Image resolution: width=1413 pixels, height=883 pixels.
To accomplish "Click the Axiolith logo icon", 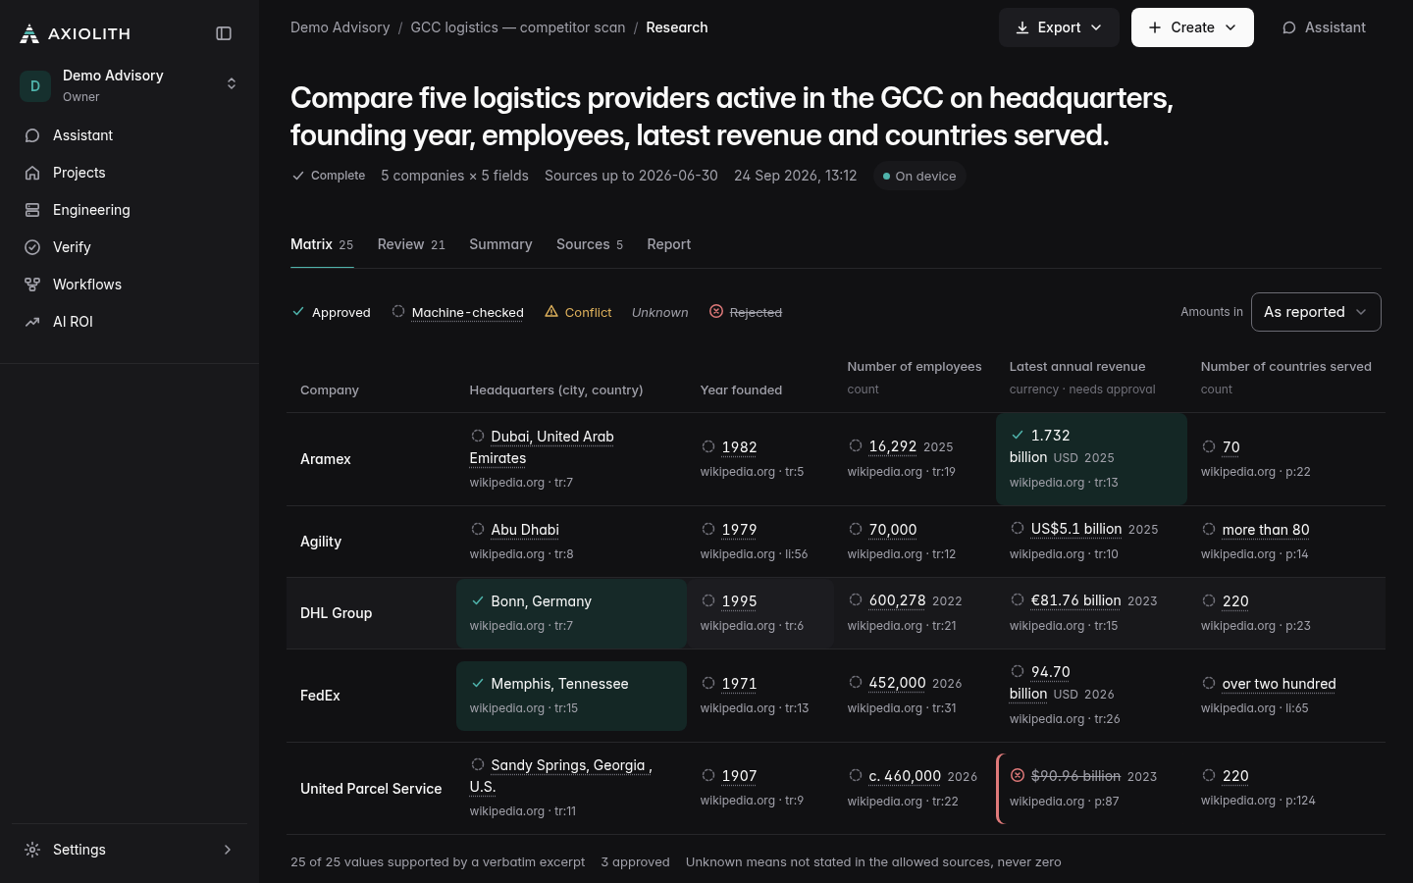I will pos(29,33).
